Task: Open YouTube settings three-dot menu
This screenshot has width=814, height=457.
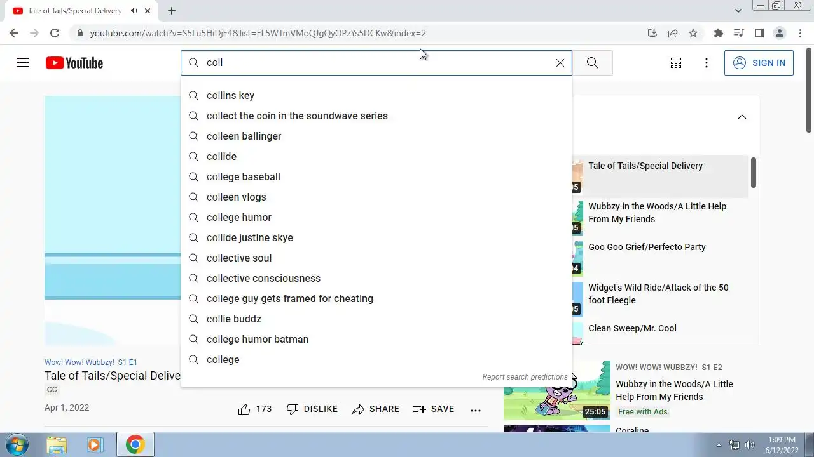Action: coord(707,63)
